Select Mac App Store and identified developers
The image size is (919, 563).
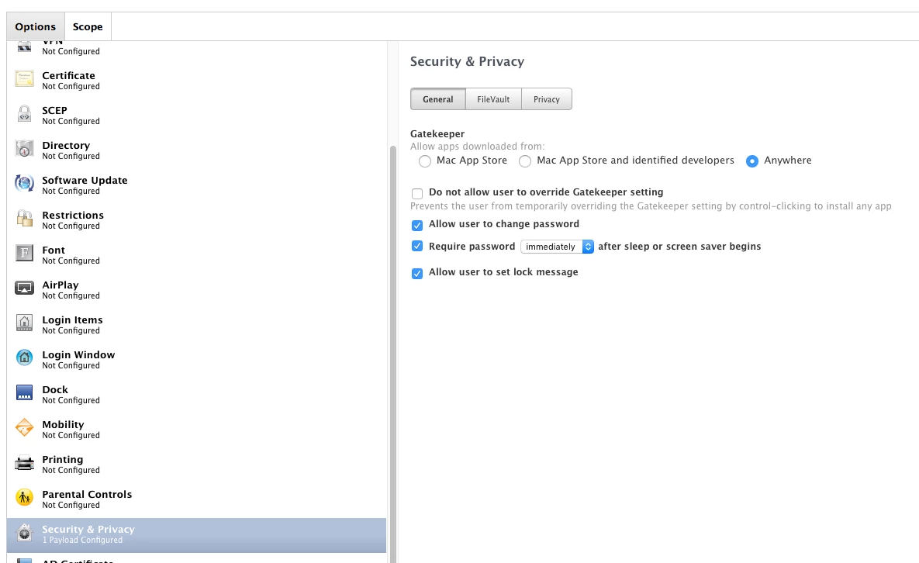tap(525, 161)
